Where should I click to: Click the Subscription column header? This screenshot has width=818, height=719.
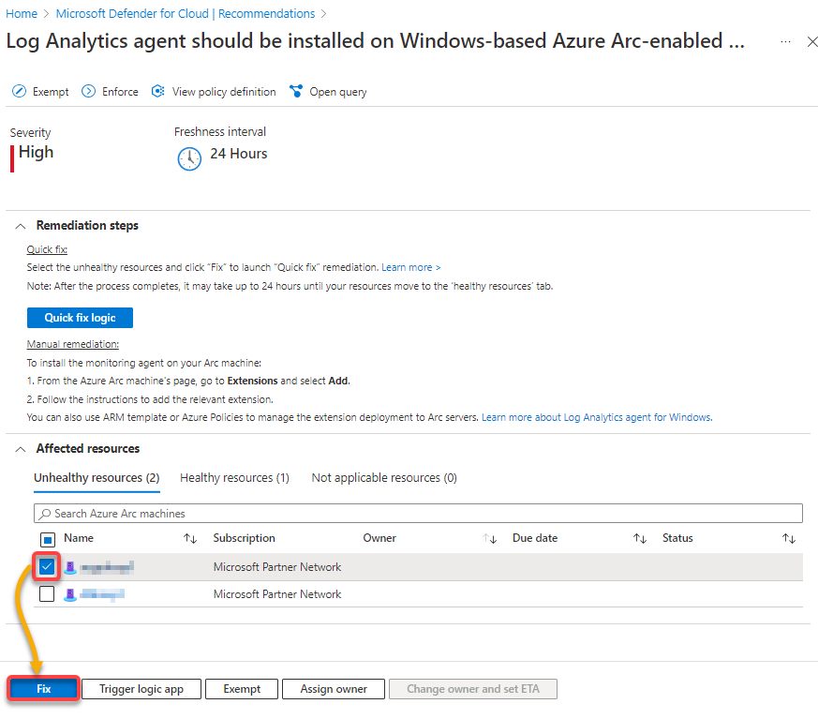[245, 538]
